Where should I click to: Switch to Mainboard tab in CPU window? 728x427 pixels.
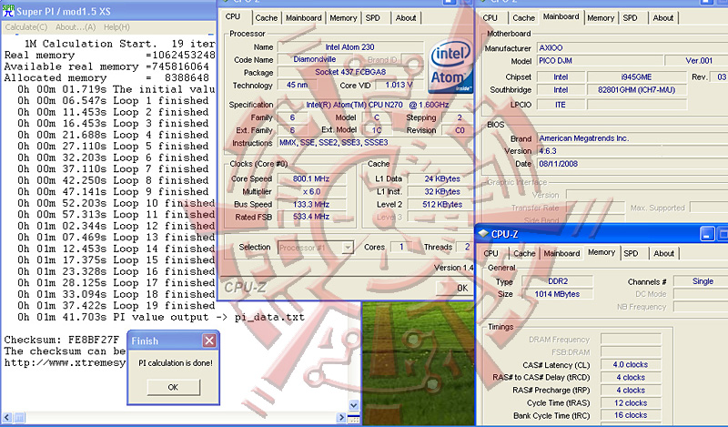304,17
